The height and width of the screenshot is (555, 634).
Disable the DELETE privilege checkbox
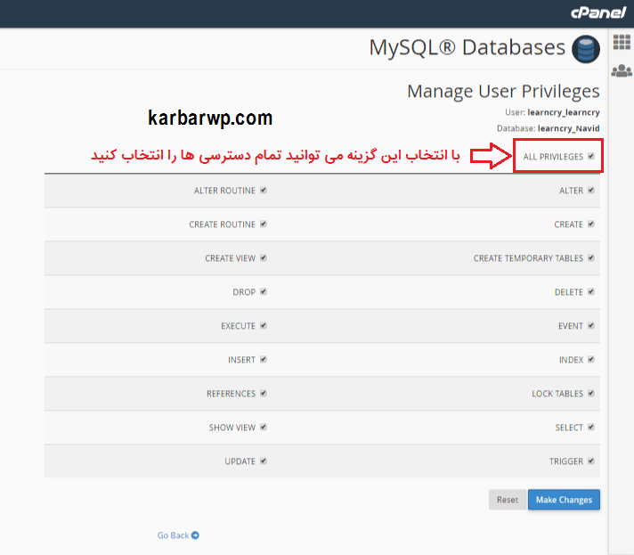point(591,291)
